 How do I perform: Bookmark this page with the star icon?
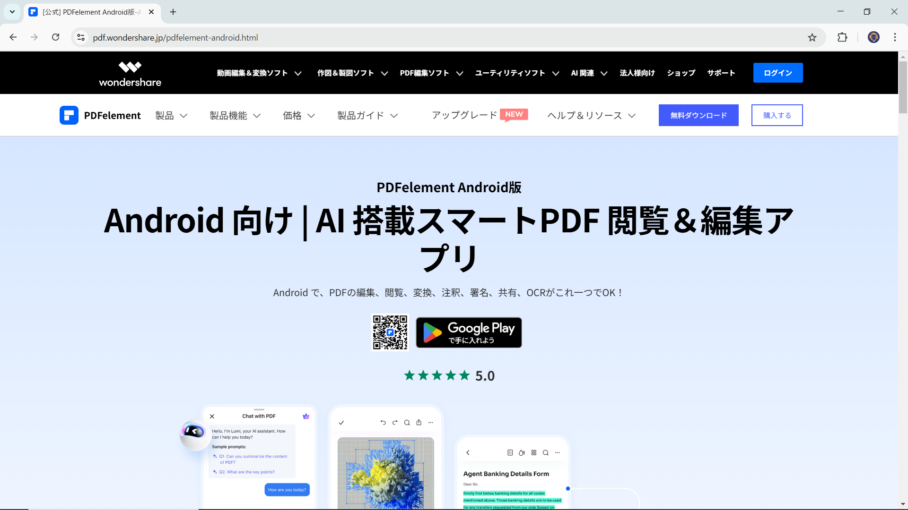812,37
